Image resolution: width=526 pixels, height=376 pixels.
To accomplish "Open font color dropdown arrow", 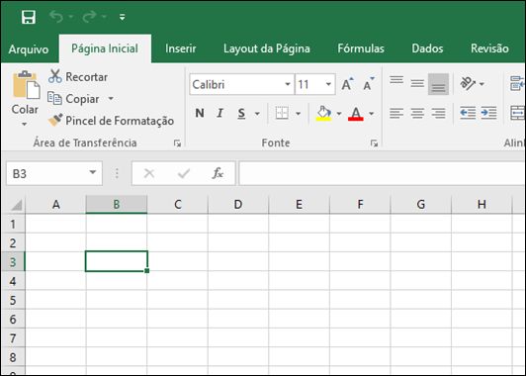I will [372, 114].
